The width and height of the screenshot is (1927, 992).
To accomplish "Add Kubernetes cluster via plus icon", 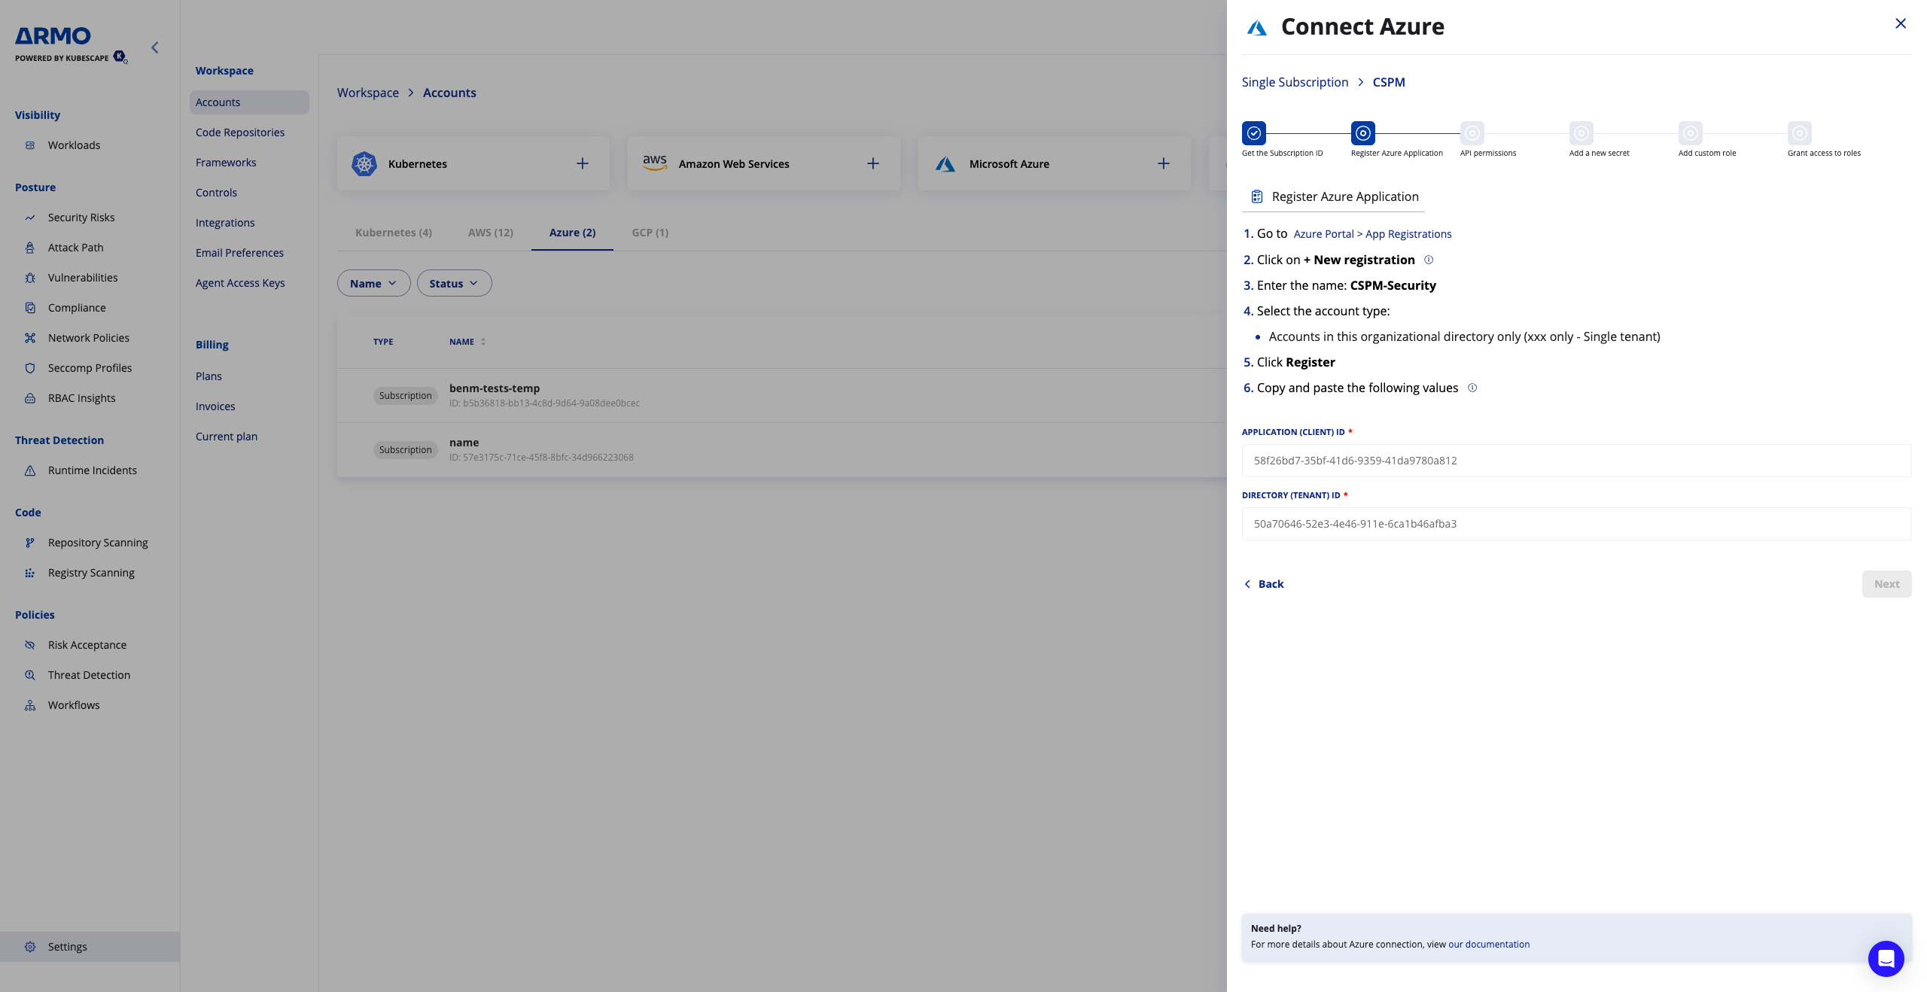I will click(583, 163).
